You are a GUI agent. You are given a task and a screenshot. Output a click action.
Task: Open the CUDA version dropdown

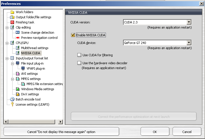click(x=189, y=22)
